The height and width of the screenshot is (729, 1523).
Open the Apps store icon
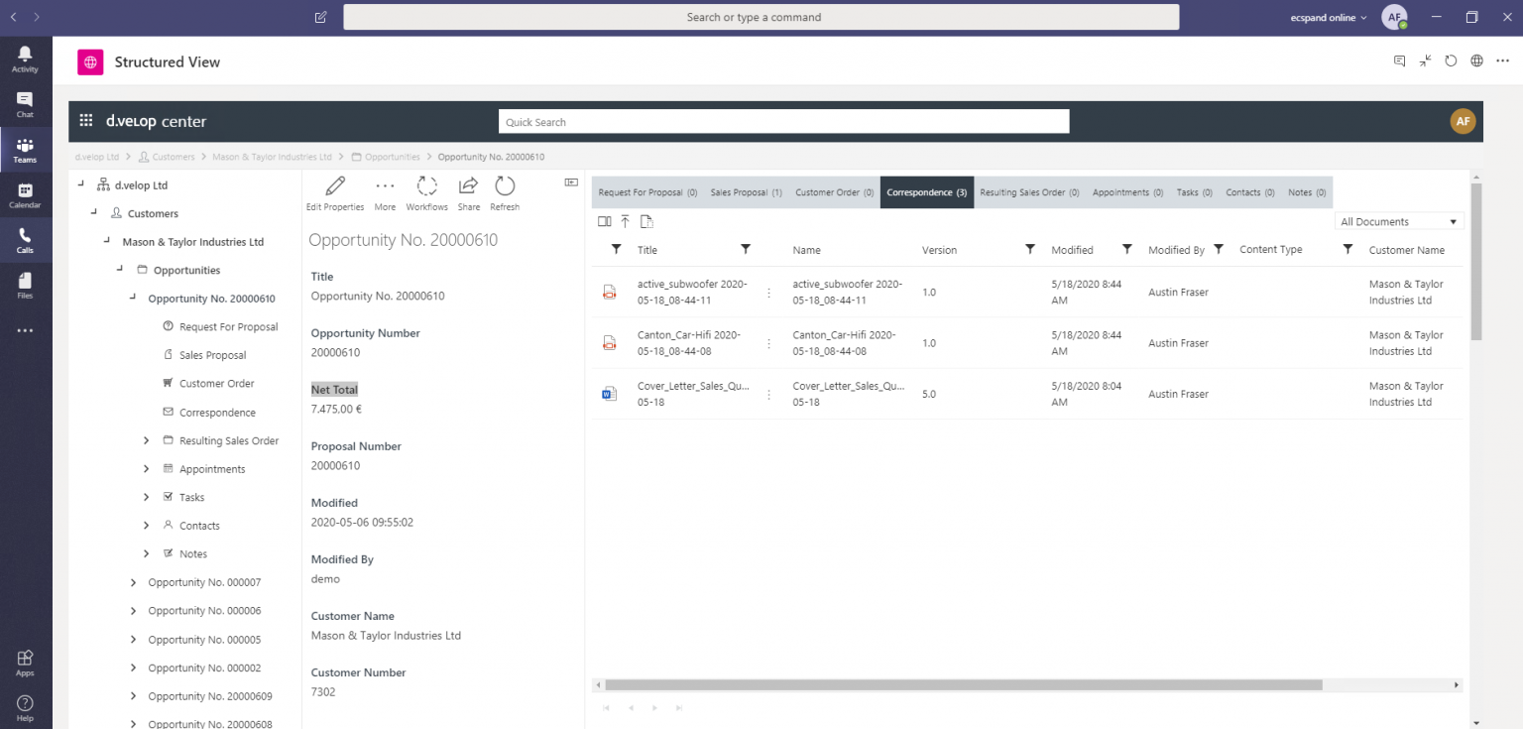coord(25,663)
